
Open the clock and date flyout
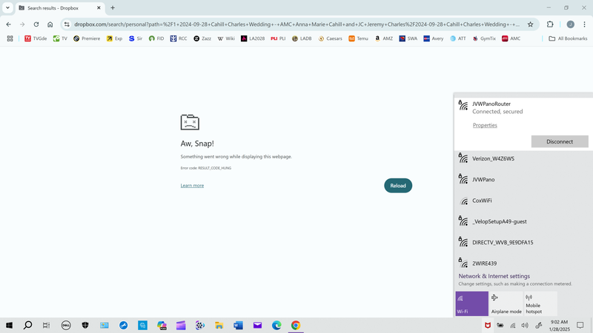pos(560,326)
